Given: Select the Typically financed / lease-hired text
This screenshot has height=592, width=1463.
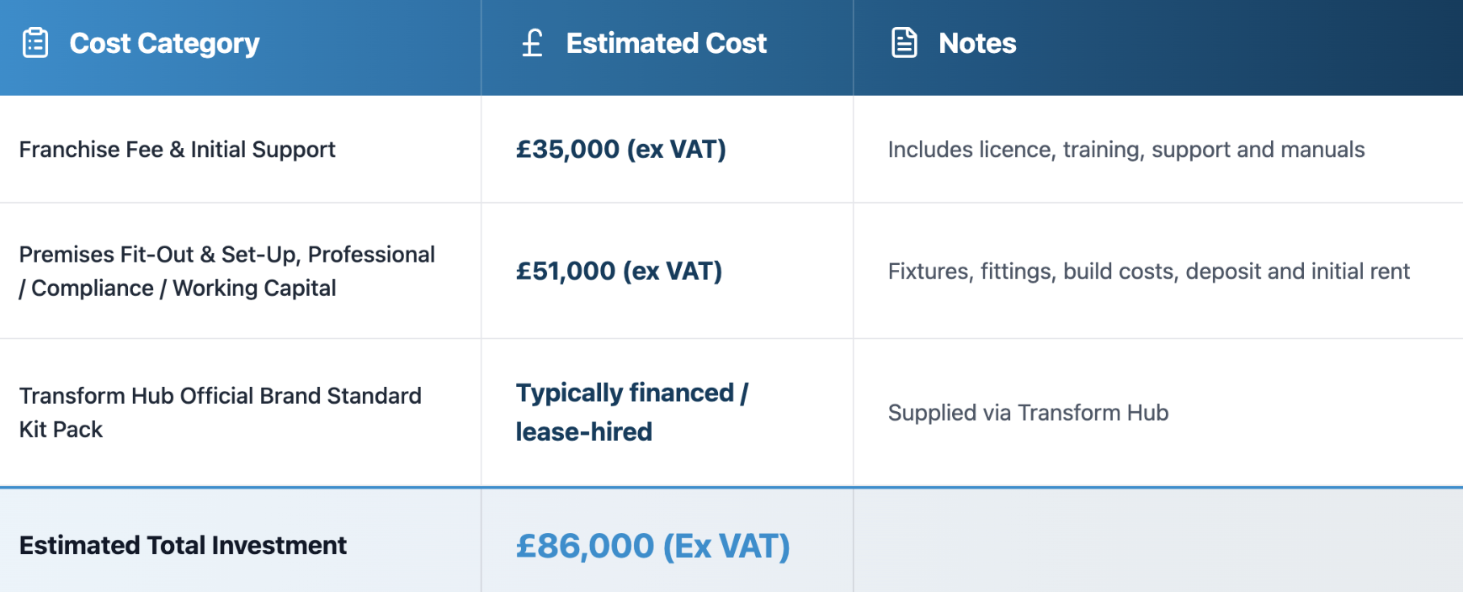Looking at the screenshot, I should tap(632, 412).
